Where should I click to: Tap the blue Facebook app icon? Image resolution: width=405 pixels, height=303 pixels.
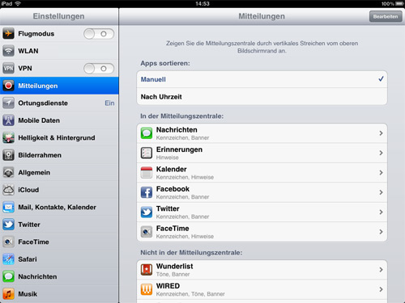pyautogui.click(x=147, y=192)
